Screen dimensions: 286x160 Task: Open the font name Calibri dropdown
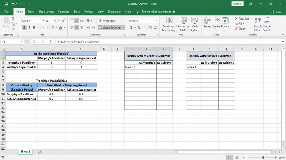pyautogui.click(x=43, y=21)
